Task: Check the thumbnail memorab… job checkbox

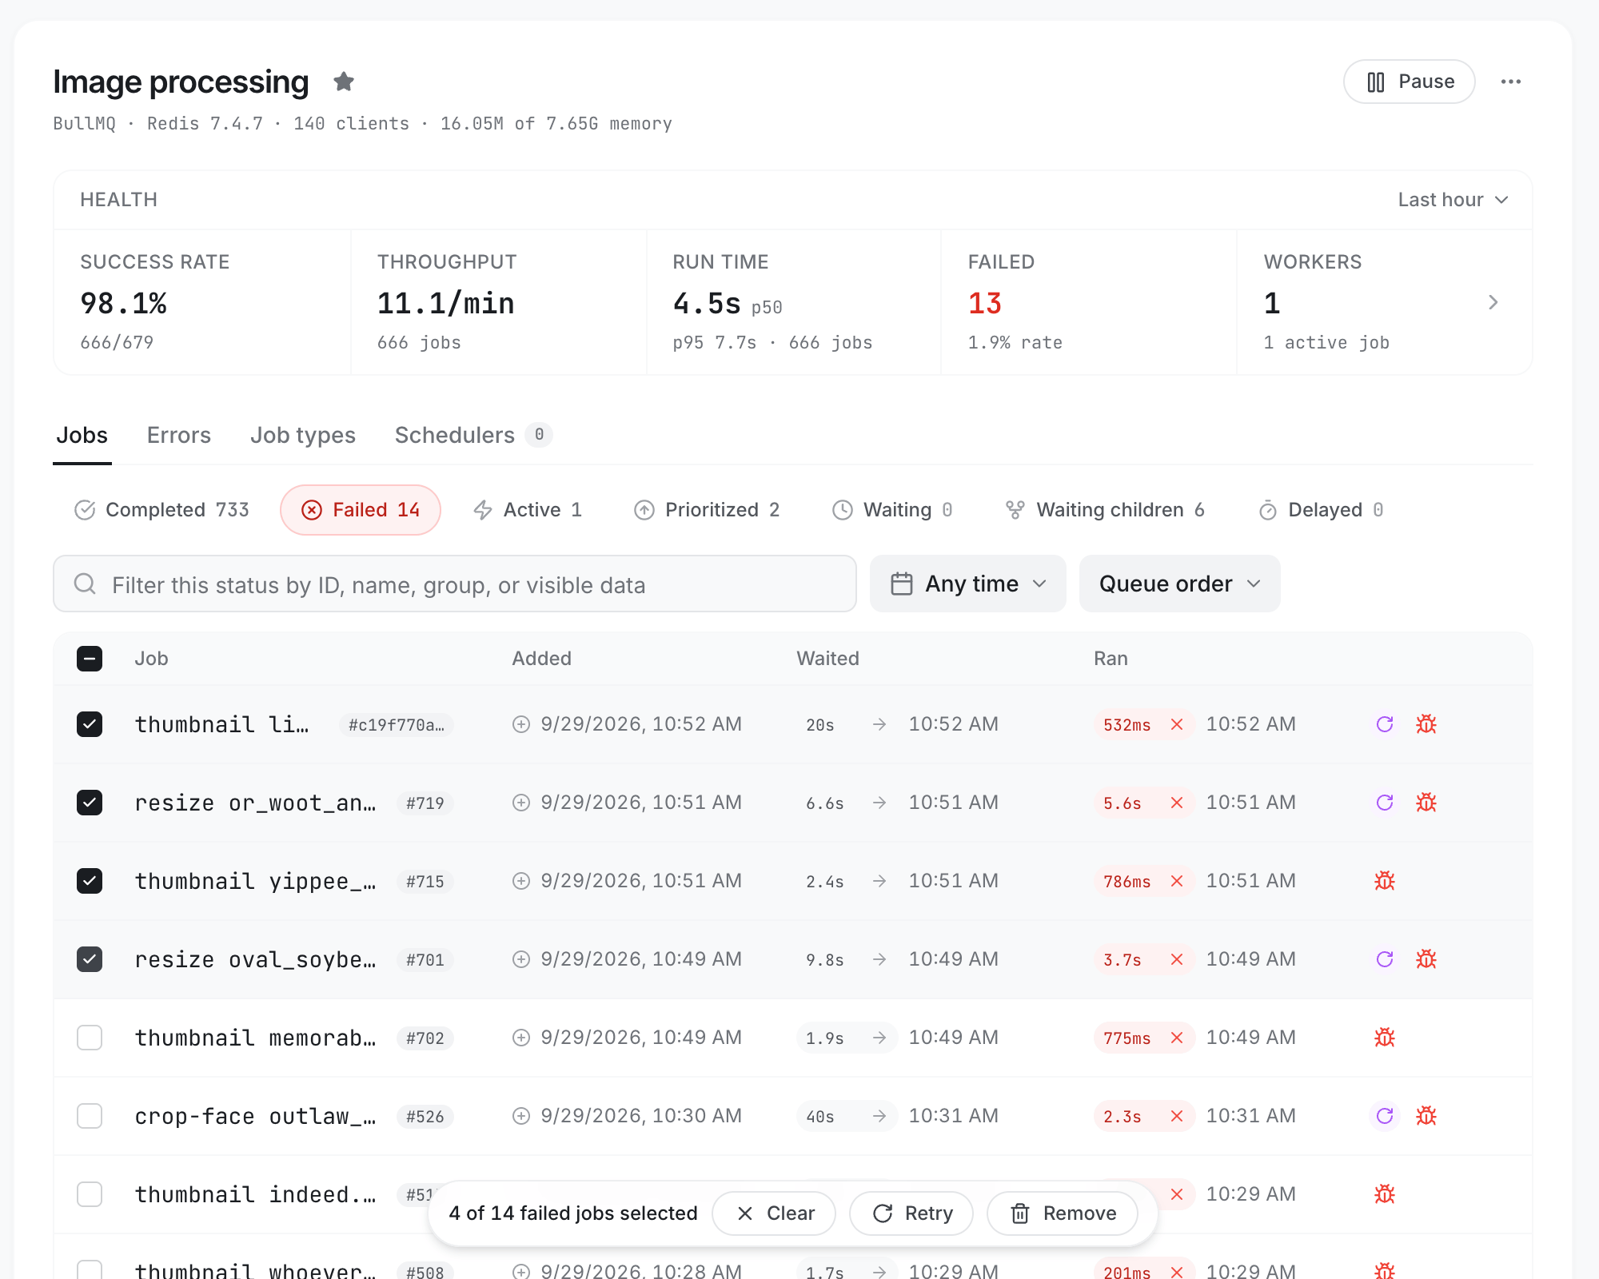Action: point(90,1038)
